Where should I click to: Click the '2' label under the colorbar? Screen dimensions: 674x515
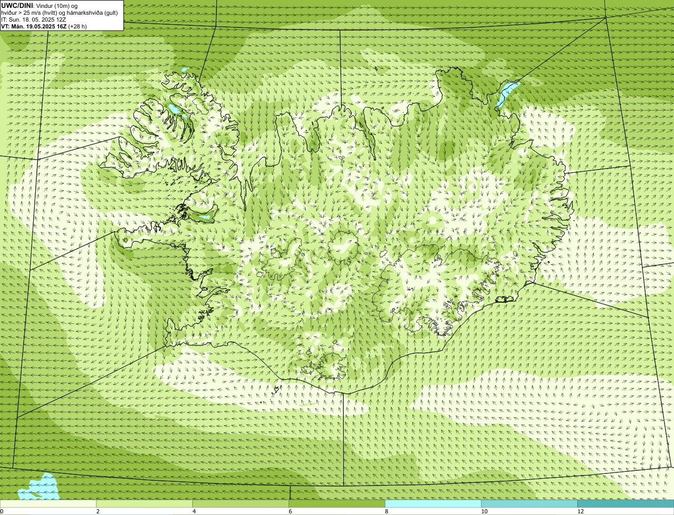(98, 511)
